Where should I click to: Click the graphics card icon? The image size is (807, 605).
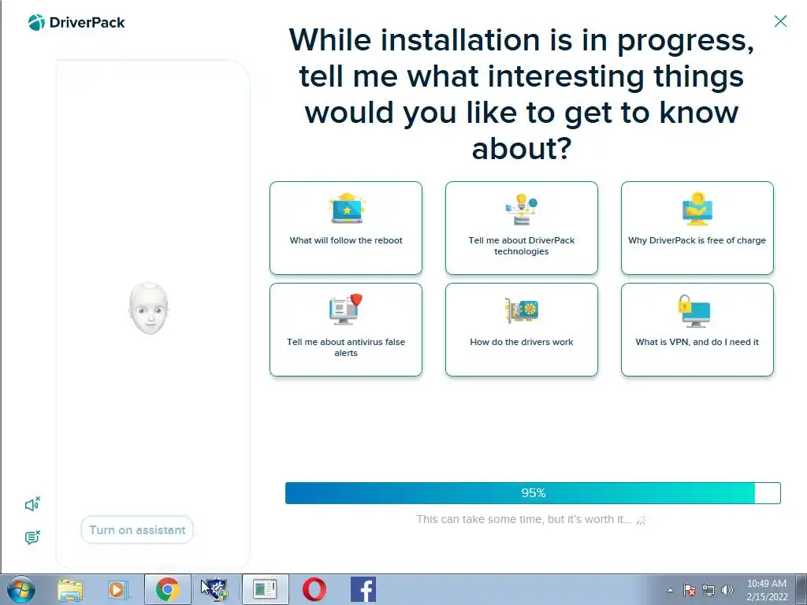[x=522, y=310]
